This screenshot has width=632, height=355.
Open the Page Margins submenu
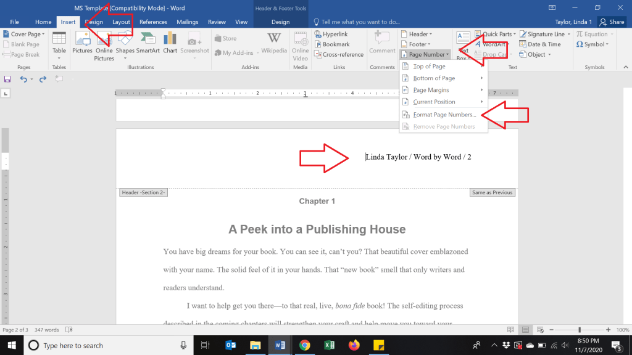443,90
